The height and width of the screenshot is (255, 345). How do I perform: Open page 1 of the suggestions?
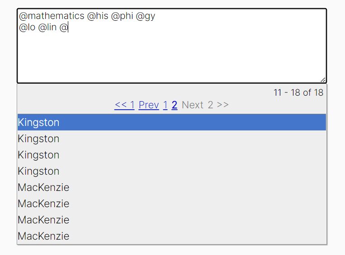pos(165,105)
